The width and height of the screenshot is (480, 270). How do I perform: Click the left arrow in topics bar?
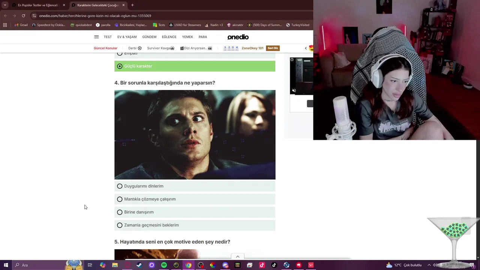[x=306, y=48]
